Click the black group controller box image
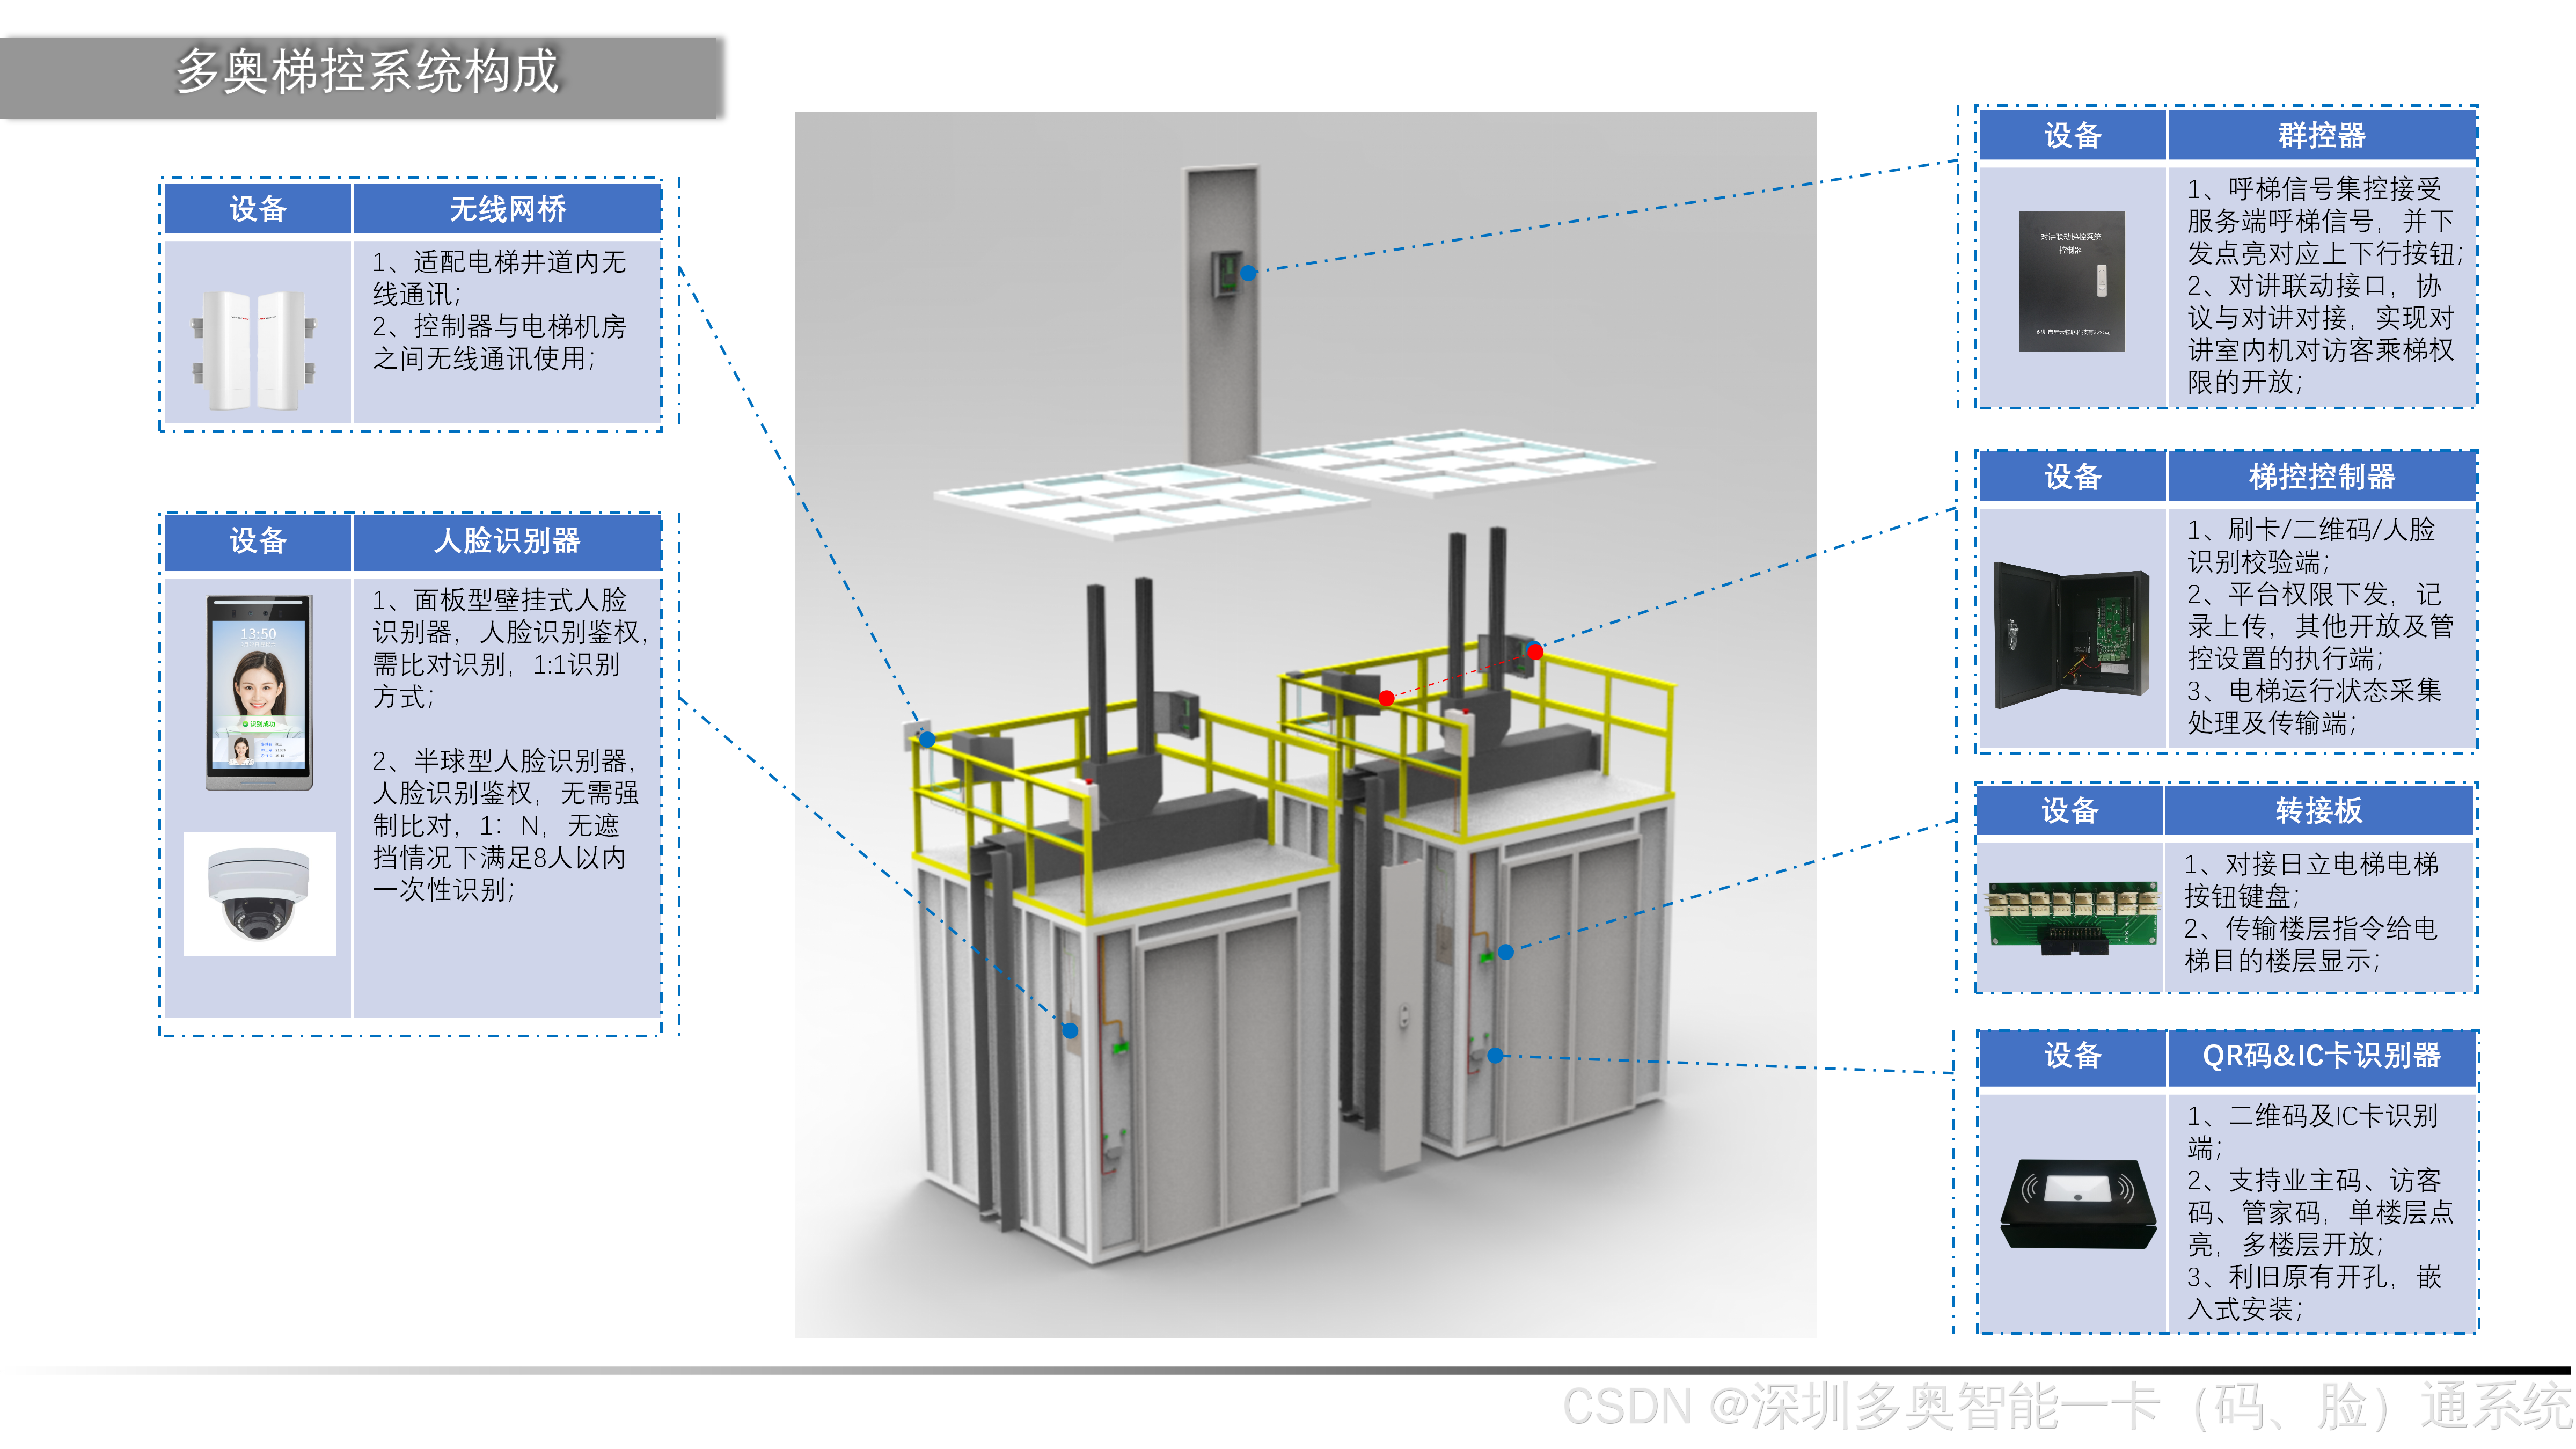The width and height of the screenshot is (2576, 1449). click(2071, 281)
